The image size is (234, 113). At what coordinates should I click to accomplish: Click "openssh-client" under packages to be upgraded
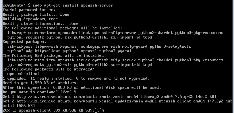point(23,74)
